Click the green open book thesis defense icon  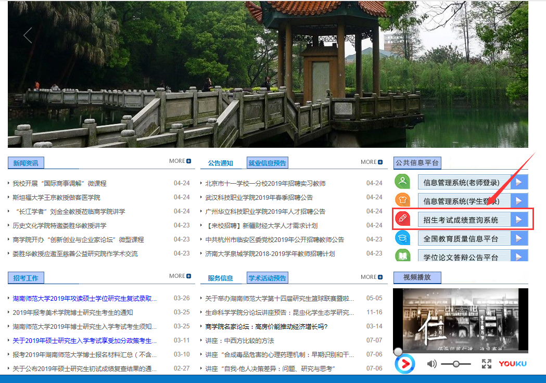(x=402, y=255)
